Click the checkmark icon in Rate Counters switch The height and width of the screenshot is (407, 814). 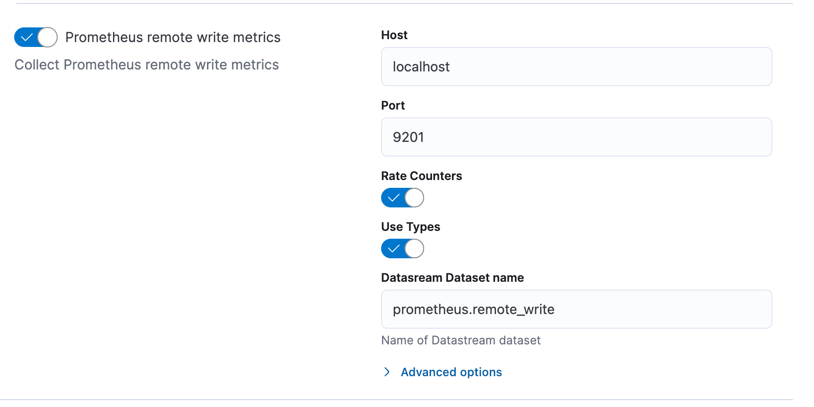coord(393,198)
